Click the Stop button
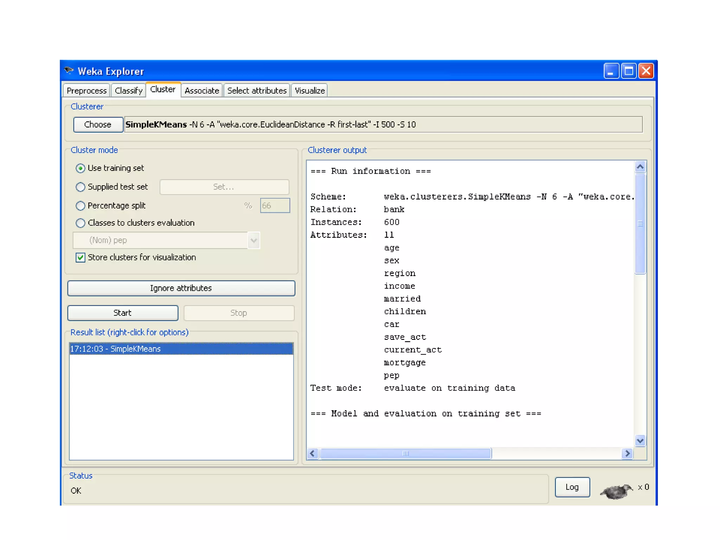 [239, 313]
